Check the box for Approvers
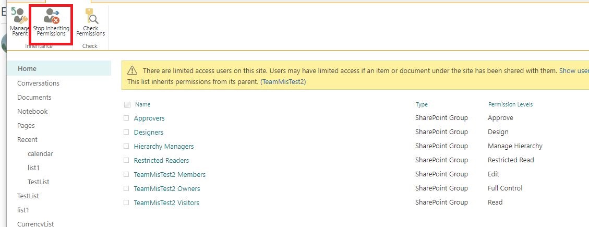589x227 pixels. (126, 118)
